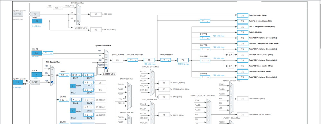This screenshot has width=321, height=124.
Task: Open the D1PPRE prescaler dropdown
Action: 205,38
